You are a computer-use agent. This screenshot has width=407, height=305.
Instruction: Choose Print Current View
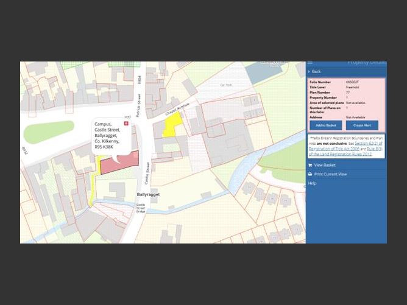(x=330, y=174)
